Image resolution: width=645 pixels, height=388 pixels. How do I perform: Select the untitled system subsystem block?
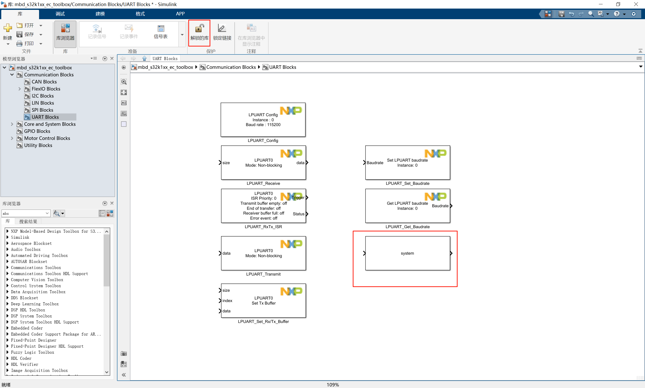pyautogui.click(x=407, y=253)
